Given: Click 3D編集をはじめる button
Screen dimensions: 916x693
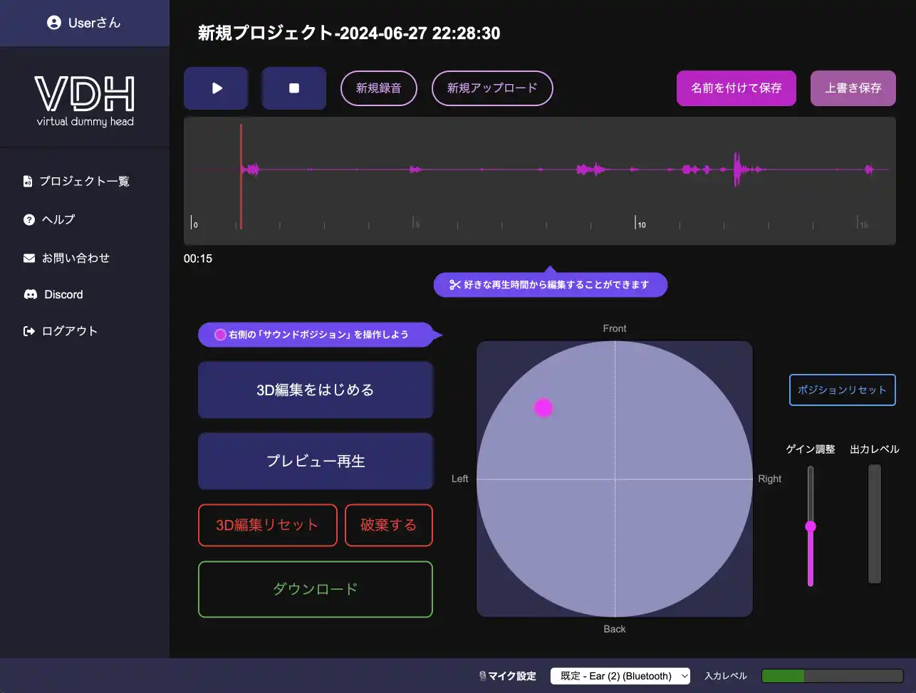Looking at the screenshot, I should pyautogui.click(x=316, y=390).
